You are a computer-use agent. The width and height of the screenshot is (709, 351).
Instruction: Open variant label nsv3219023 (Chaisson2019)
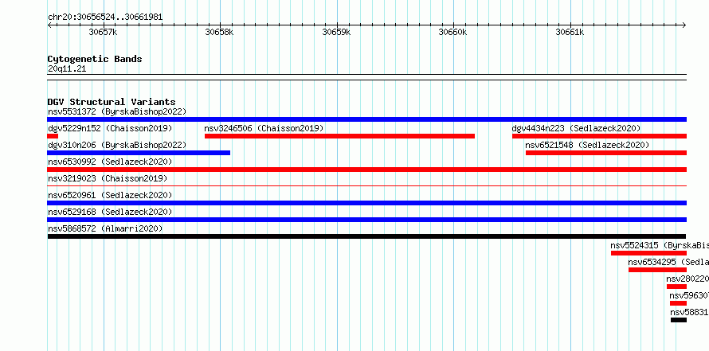[108, 178]
